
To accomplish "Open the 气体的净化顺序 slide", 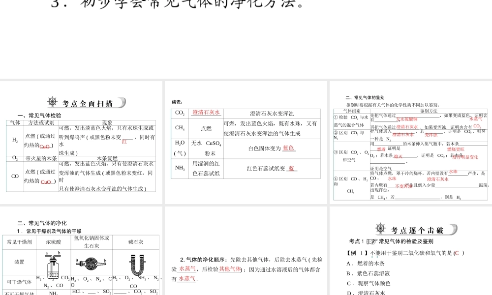I will click(246, 251).
